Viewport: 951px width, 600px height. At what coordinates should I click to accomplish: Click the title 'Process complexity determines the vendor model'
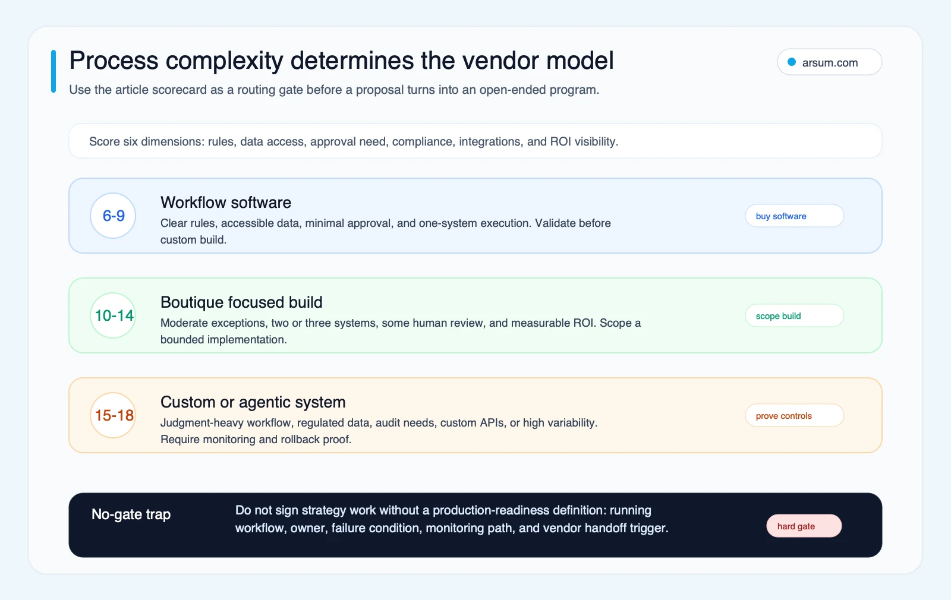click(x=341, y=61)
